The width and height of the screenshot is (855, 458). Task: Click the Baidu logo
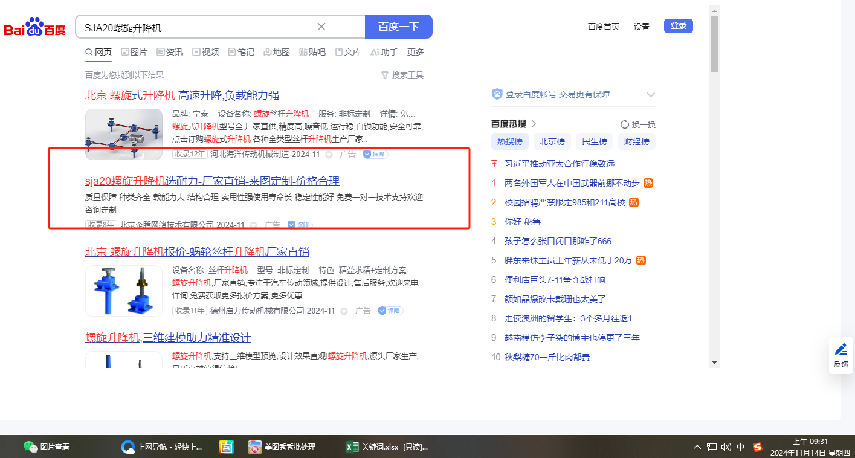(x=34, y=27)
